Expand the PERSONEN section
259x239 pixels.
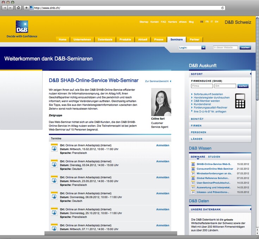(x=220, y=132)
